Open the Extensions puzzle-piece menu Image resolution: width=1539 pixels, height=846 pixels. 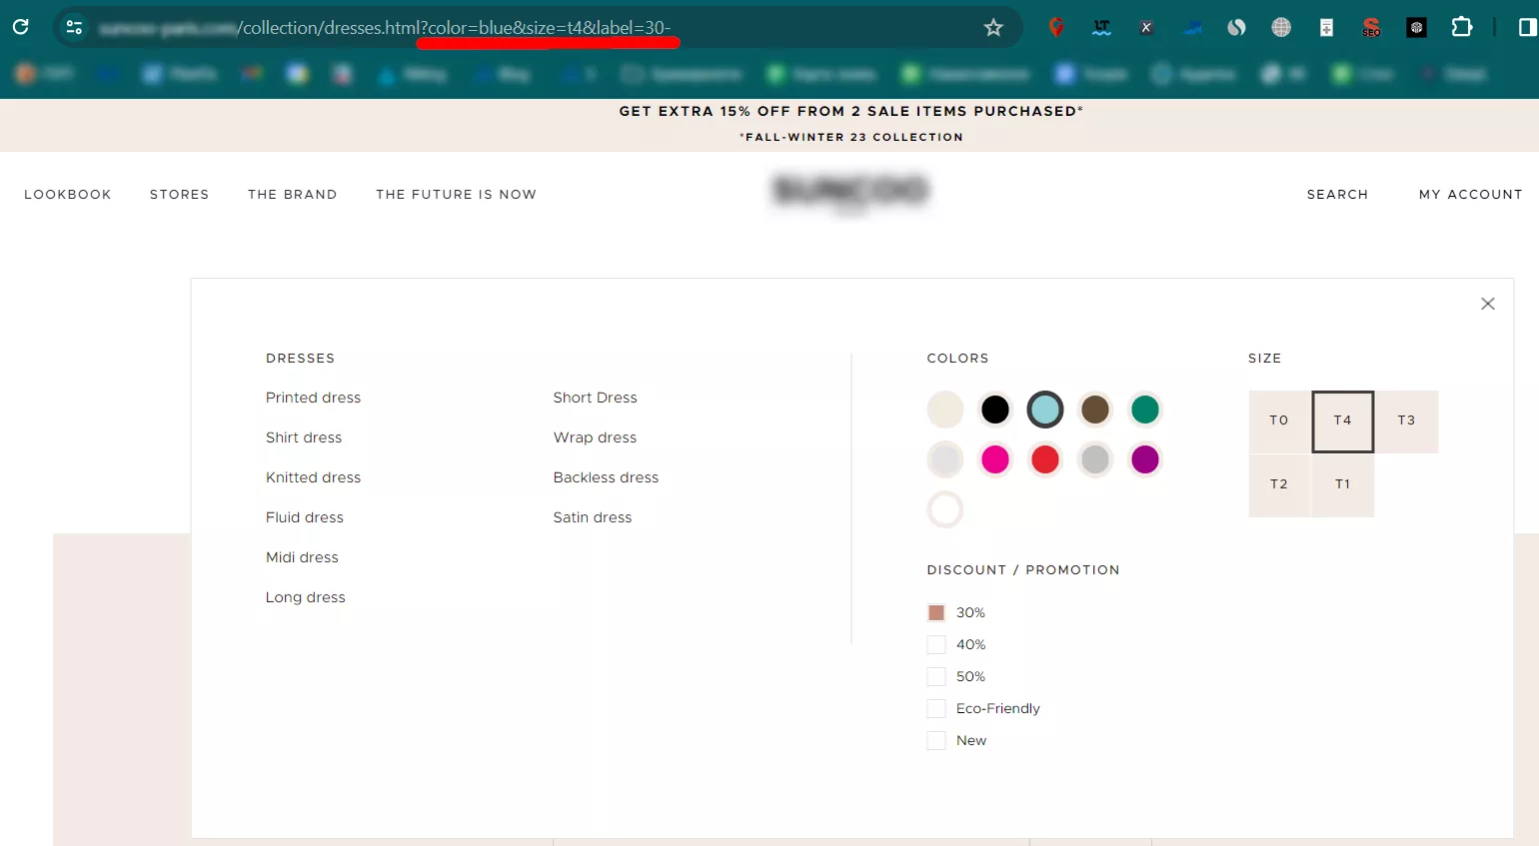(x=1462, y=27)
